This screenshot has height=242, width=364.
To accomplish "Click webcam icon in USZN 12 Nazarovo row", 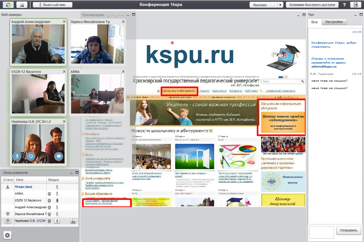I will coord(49,201).
